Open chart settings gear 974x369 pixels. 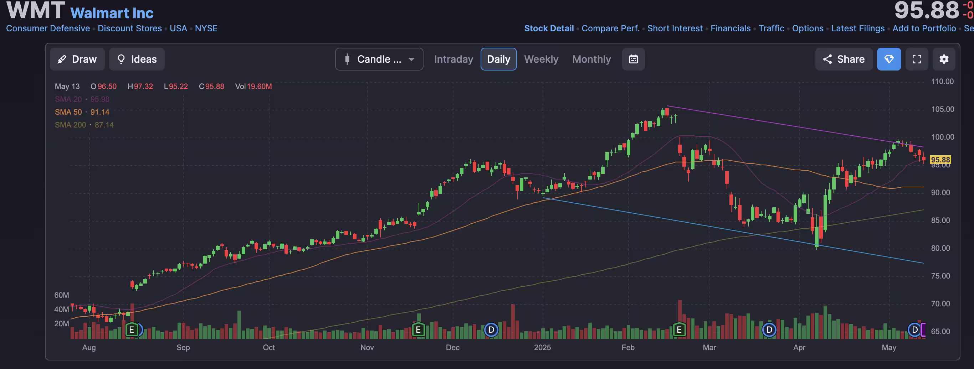tap(944, 59)
